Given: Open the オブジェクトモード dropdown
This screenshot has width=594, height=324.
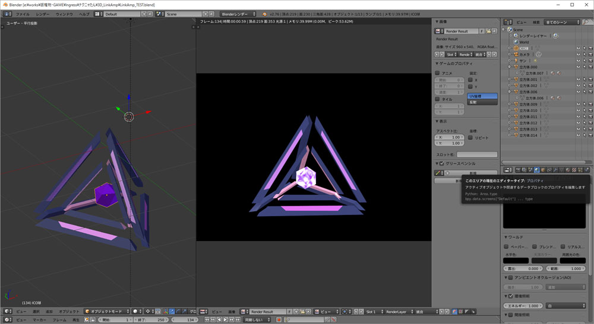Looking at the screenshot, I should 107,312.
